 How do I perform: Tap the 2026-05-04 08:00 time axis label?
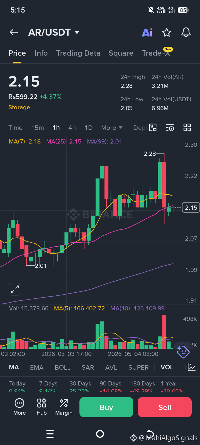[133, 354]
